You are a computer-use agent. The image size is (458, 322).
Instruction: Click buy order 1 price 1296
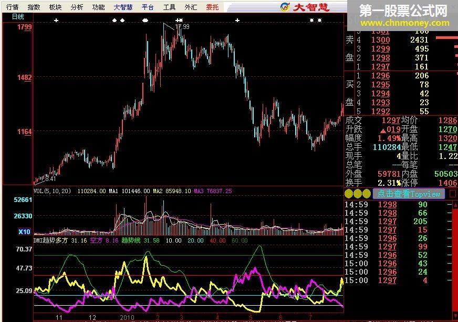381,76
